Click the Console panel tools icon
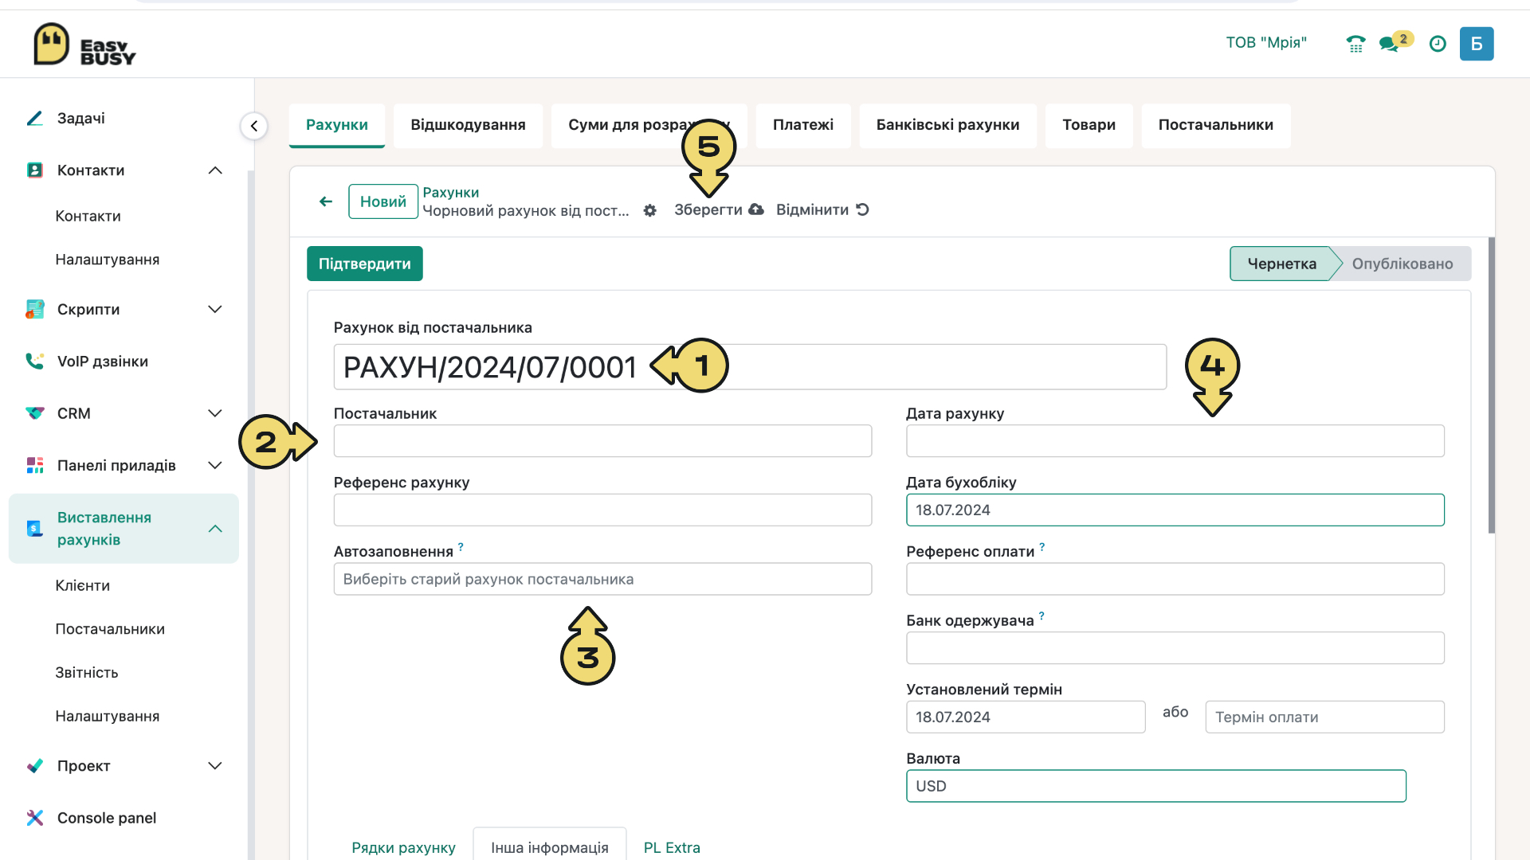 coord(35,818)
